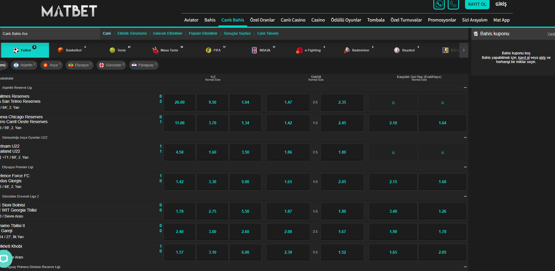Collapse Paraguay Primera Division Rezerve section

465,267
